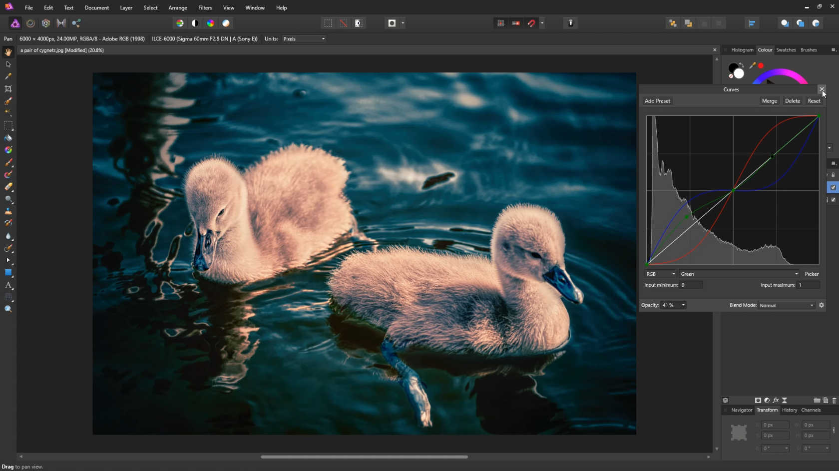The height and width of the screenshot is (471, 839).
Task: Select the Crop tool
Action: click(8, 89)
